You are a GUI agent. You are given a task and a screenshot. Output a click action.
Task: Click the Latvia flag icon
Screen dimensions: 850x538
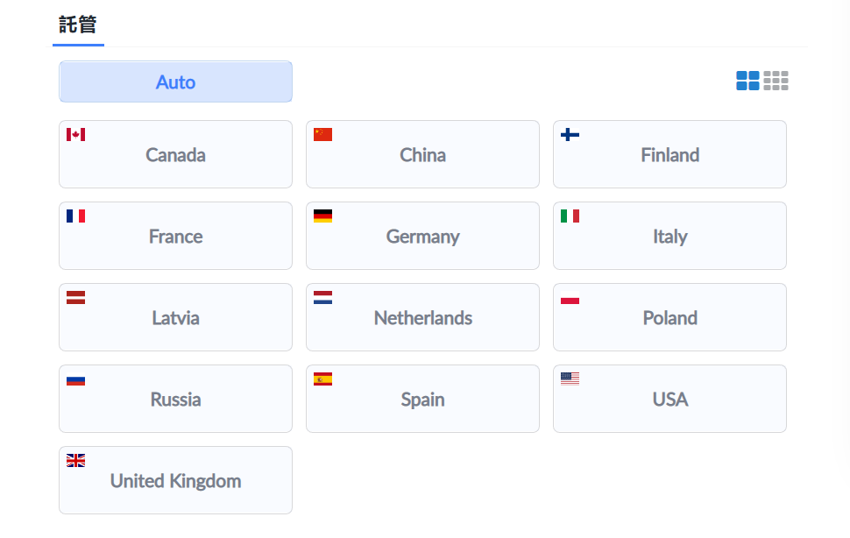[75, 298]
